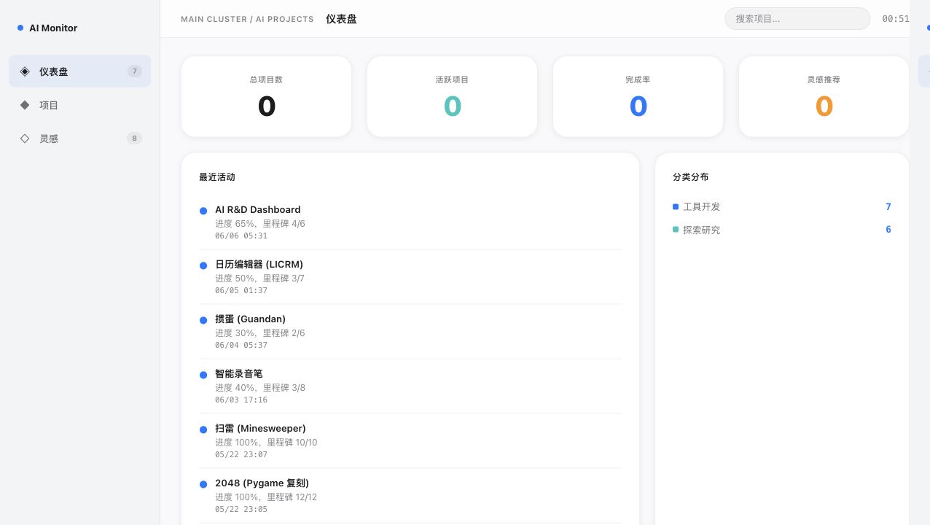Viewport: 930px width, 525px height.
Task: Open the 活跃项目 stat card
Action: click(x=452, y=96)
